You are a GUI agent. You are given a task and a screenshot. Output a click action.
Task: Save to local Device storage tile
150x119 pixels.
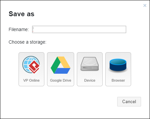(x=90, y=69)
